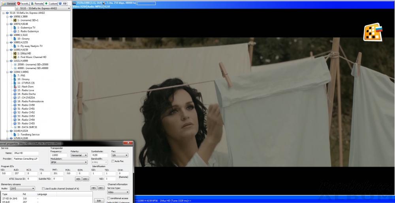This screenshot has width=395, height=203.
Task: Click the Language column header
Action: point(47,194)
